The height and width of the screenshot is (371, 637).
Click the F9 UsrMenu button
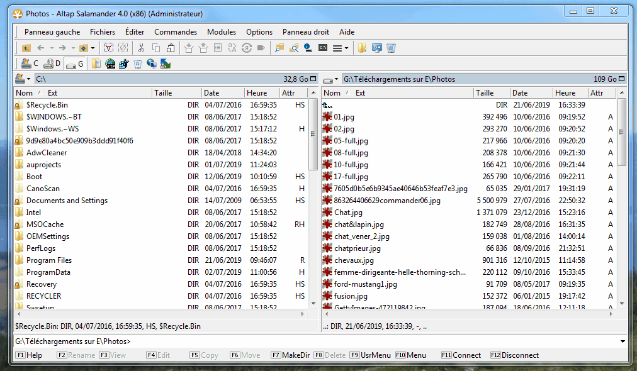[370, 355]
